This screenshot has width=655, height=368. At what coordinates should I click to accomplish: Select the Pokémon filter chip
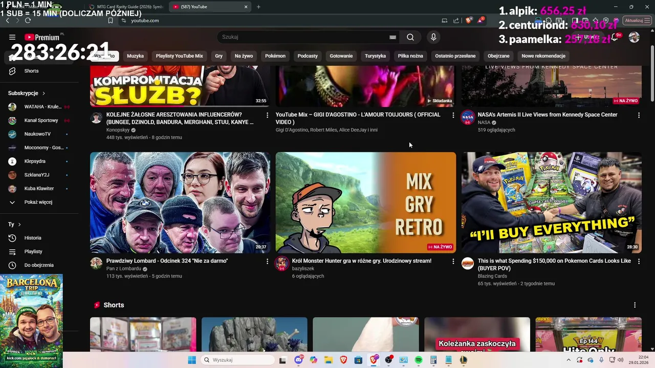[x=275, y=56]
